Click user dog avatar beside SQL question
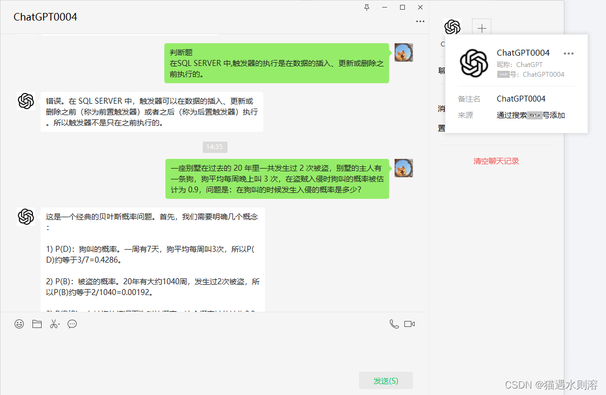606x395 pixels. (403, 52)
